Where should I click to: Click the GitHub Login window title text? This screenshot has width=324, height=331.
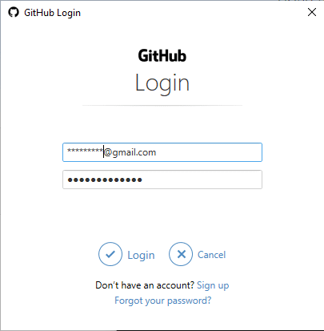click(52, 13)
